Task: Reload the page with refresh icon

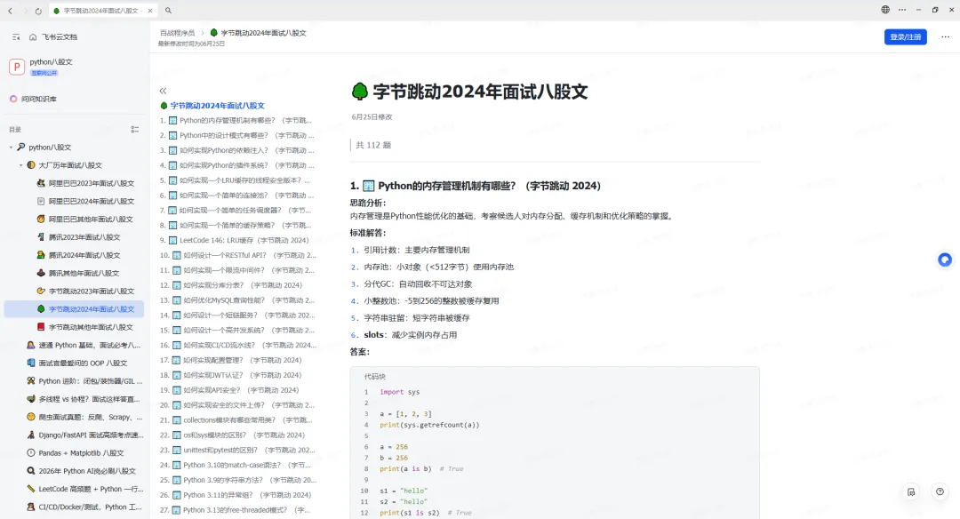Action: (x=38, y=11)
